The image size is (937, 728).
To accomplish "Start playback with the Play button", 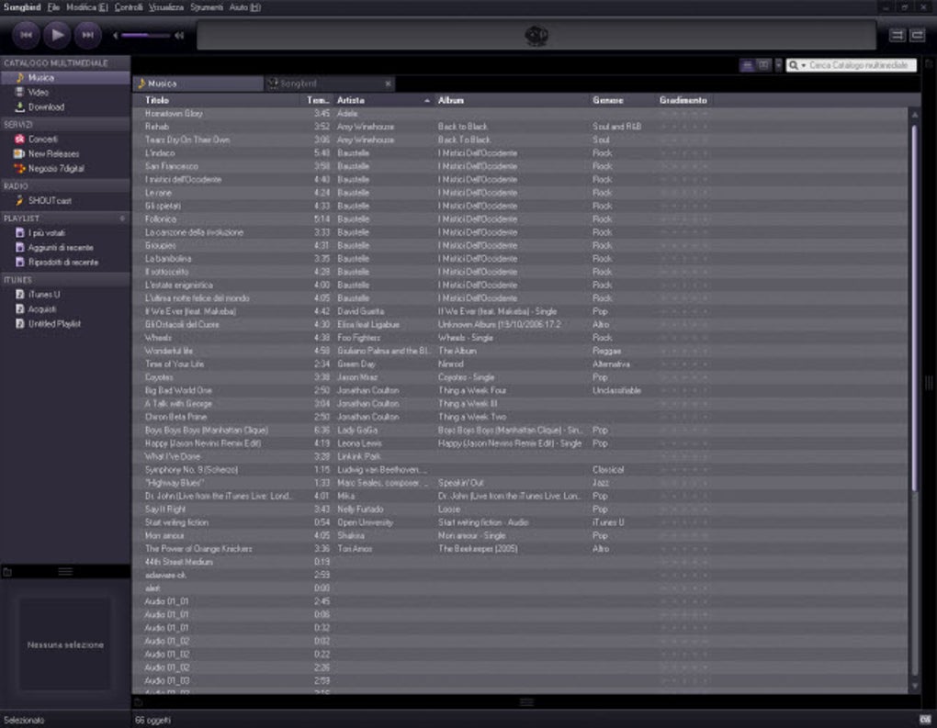I will click(57, 35).
